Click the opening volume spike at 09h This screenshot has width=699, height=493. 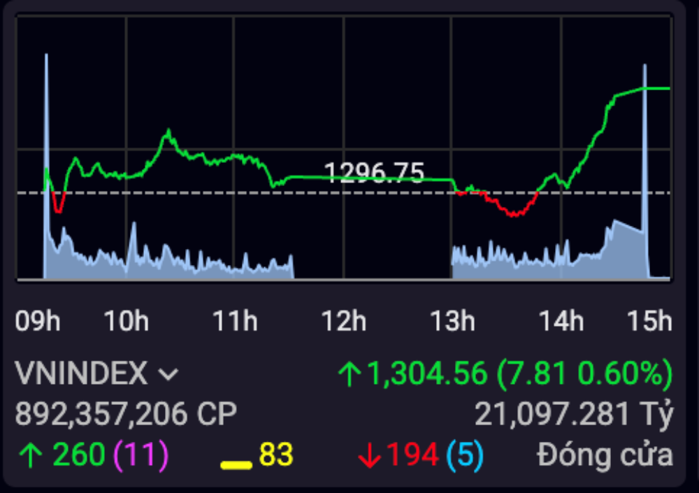[x=46, y=140]
